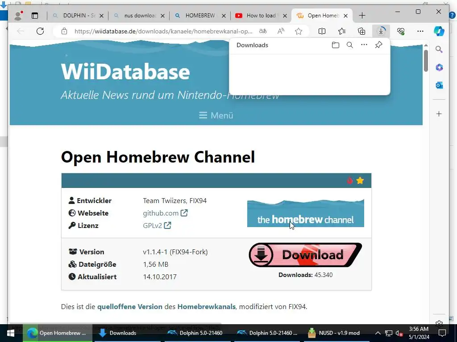The image size is (457, 342).
Task: Expand the Menü navigation on WiiDatabase
Action: tap(216, 115)
